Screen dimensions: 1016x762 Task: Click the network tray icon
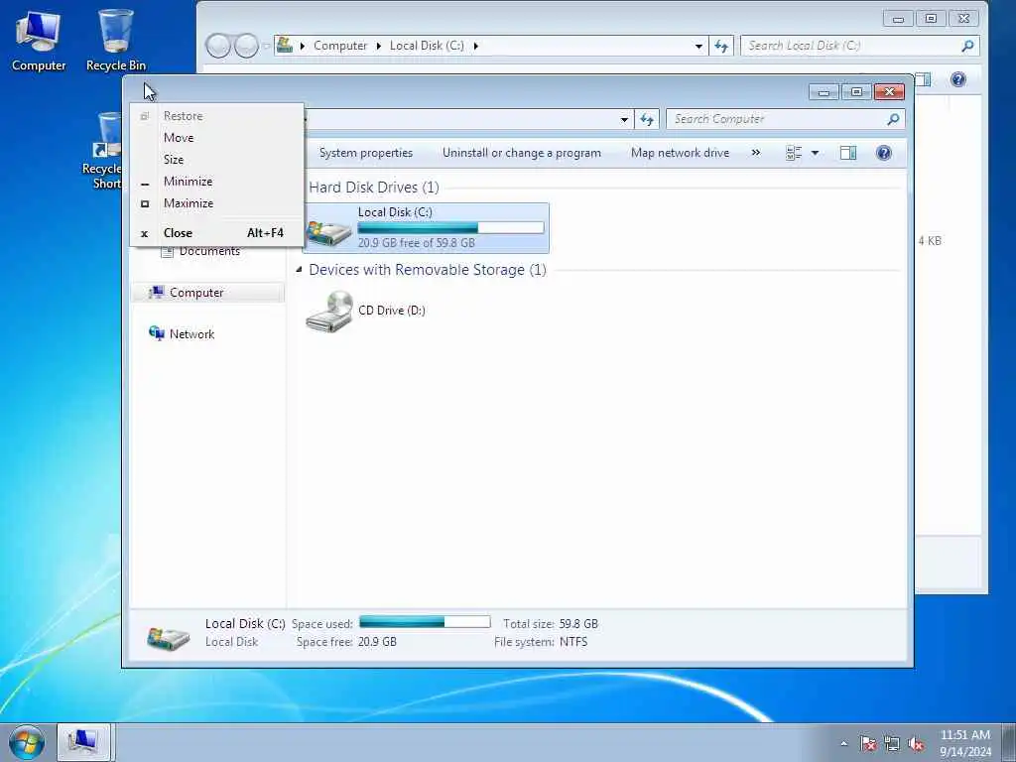[x=892, y=744]
